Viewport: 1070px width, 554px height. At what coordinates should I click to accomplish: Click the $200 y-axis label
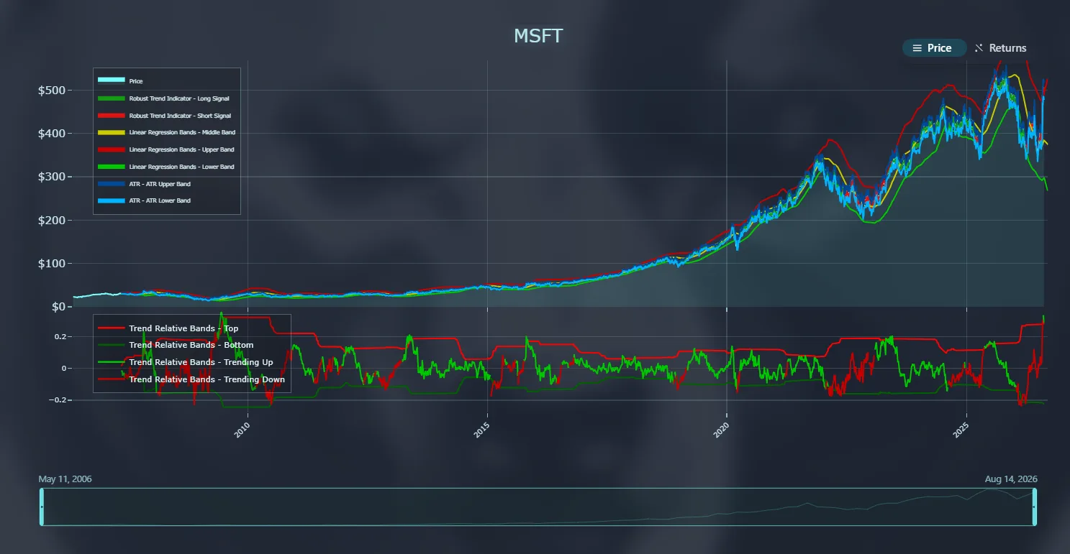pos(53,220)
